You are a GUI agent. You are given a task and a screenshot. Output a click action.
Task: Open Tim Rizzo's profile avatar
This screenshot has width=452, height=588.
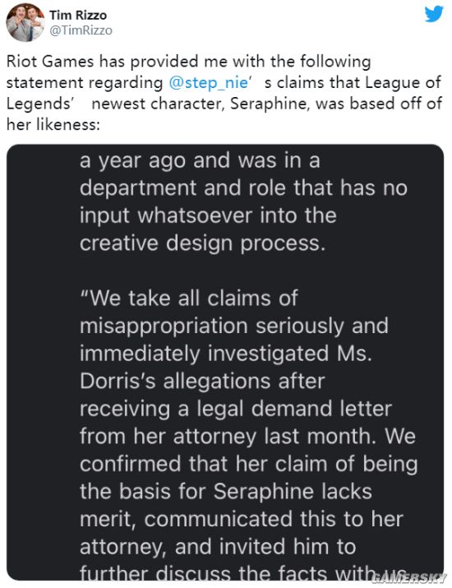pos(25,22)
